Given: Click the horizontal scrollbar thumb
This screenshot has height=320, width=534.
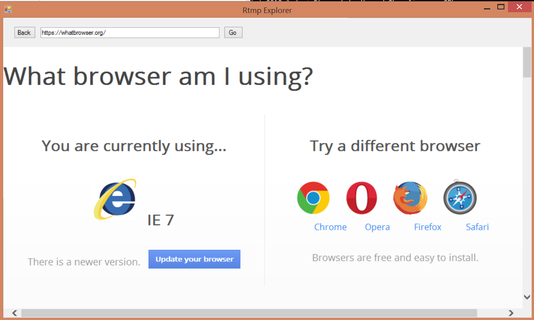Looking at the screenshot, I should [249, 313].
